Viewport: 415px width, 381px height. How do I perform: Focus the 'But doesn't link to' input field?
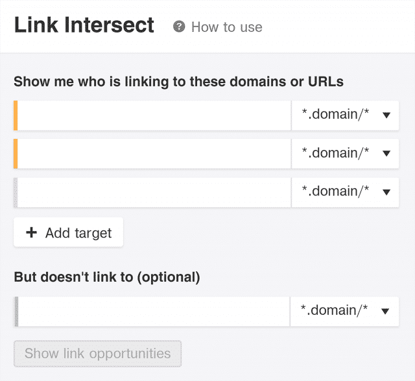coord(154,312)
